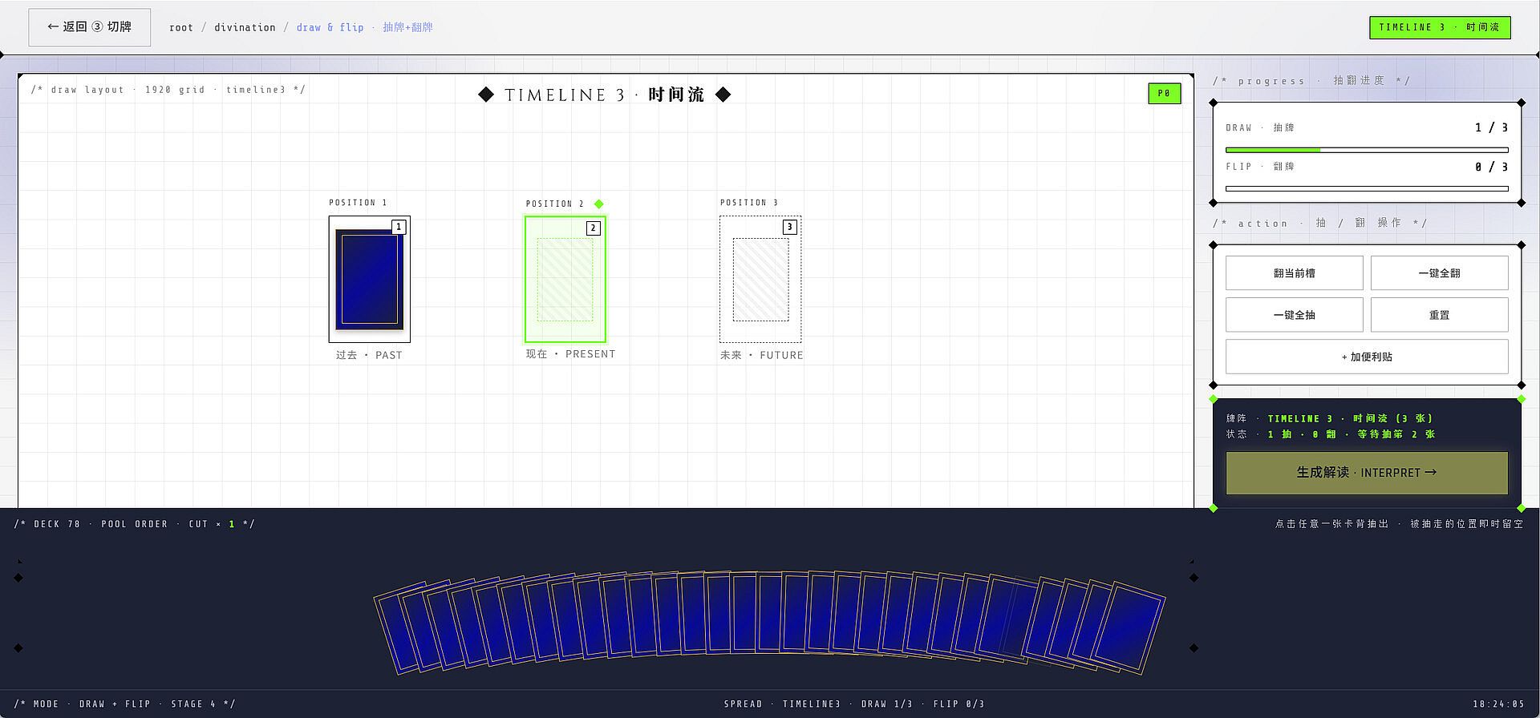Click the FLIP 翻牌 progress bar
This screenshot has height=718, width=1540.
coord(1367,189)
